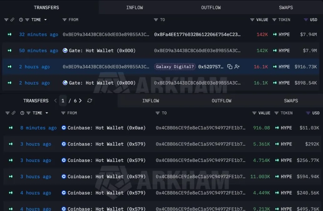323x211 pixels.
Task: Refresh the bottom transfers list
Action: (x=90, y=101)
